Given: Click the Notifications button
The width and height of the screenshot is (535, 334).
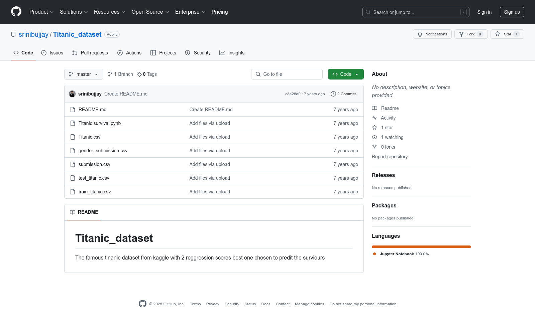Looking at the screenshot, I should pos(432,34).
